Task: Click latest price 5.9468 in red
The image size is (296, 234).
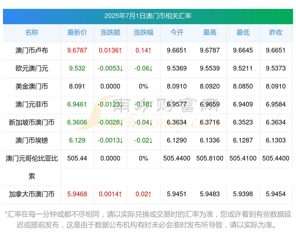Action: (77, 194)
